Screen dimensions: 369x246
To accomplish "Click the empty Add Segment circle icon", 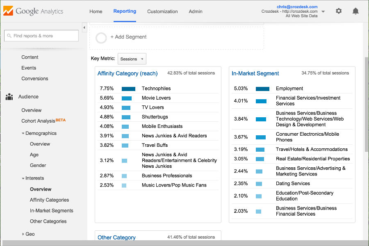I will pyautogui.click(x=101, y=38).
